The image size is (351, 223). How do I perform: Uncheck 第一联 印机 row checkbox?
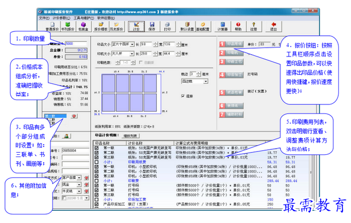coord(96,167)
